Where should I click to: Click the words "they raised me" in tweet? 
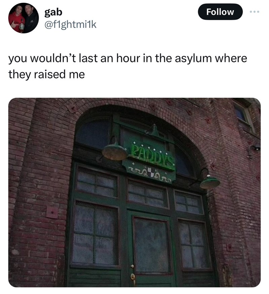pyautogui.click(x=46, y=74)
